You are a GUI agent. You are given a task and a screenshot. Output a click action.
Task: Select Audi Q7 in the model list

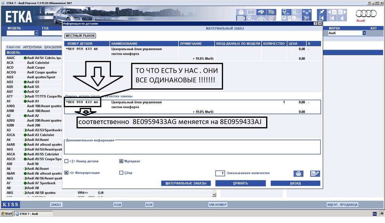tap(33, 92)
